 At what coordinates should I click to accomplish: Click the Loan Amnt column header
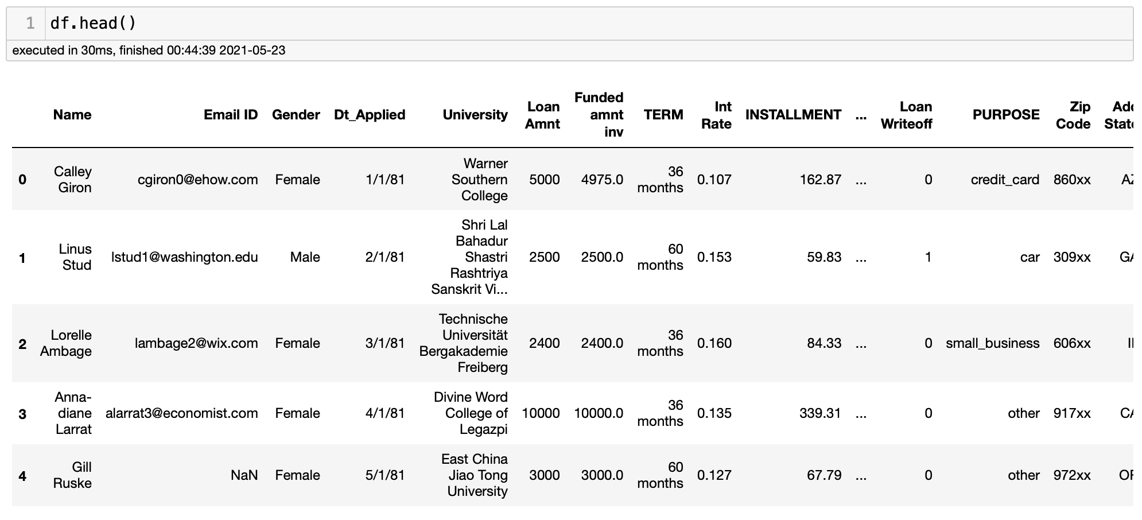(543, 115)
